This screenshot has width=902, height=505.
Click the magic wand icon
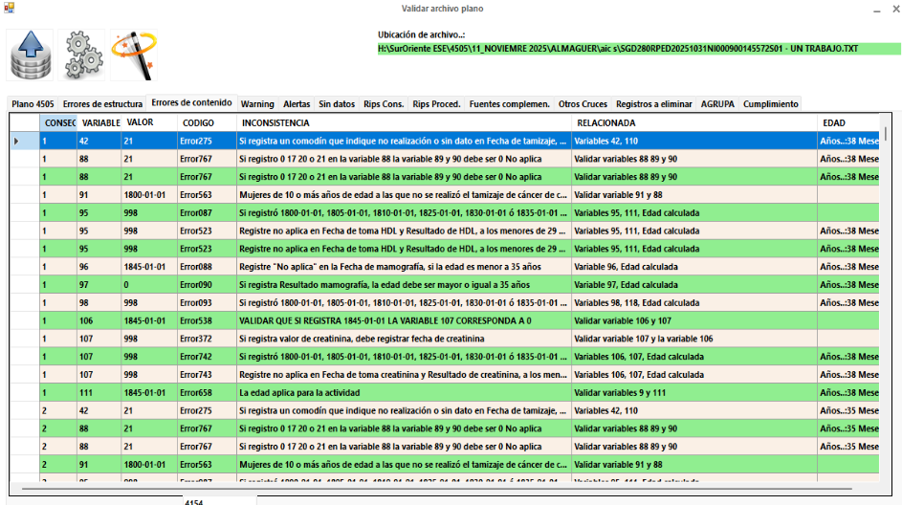(x=132, y=55)
